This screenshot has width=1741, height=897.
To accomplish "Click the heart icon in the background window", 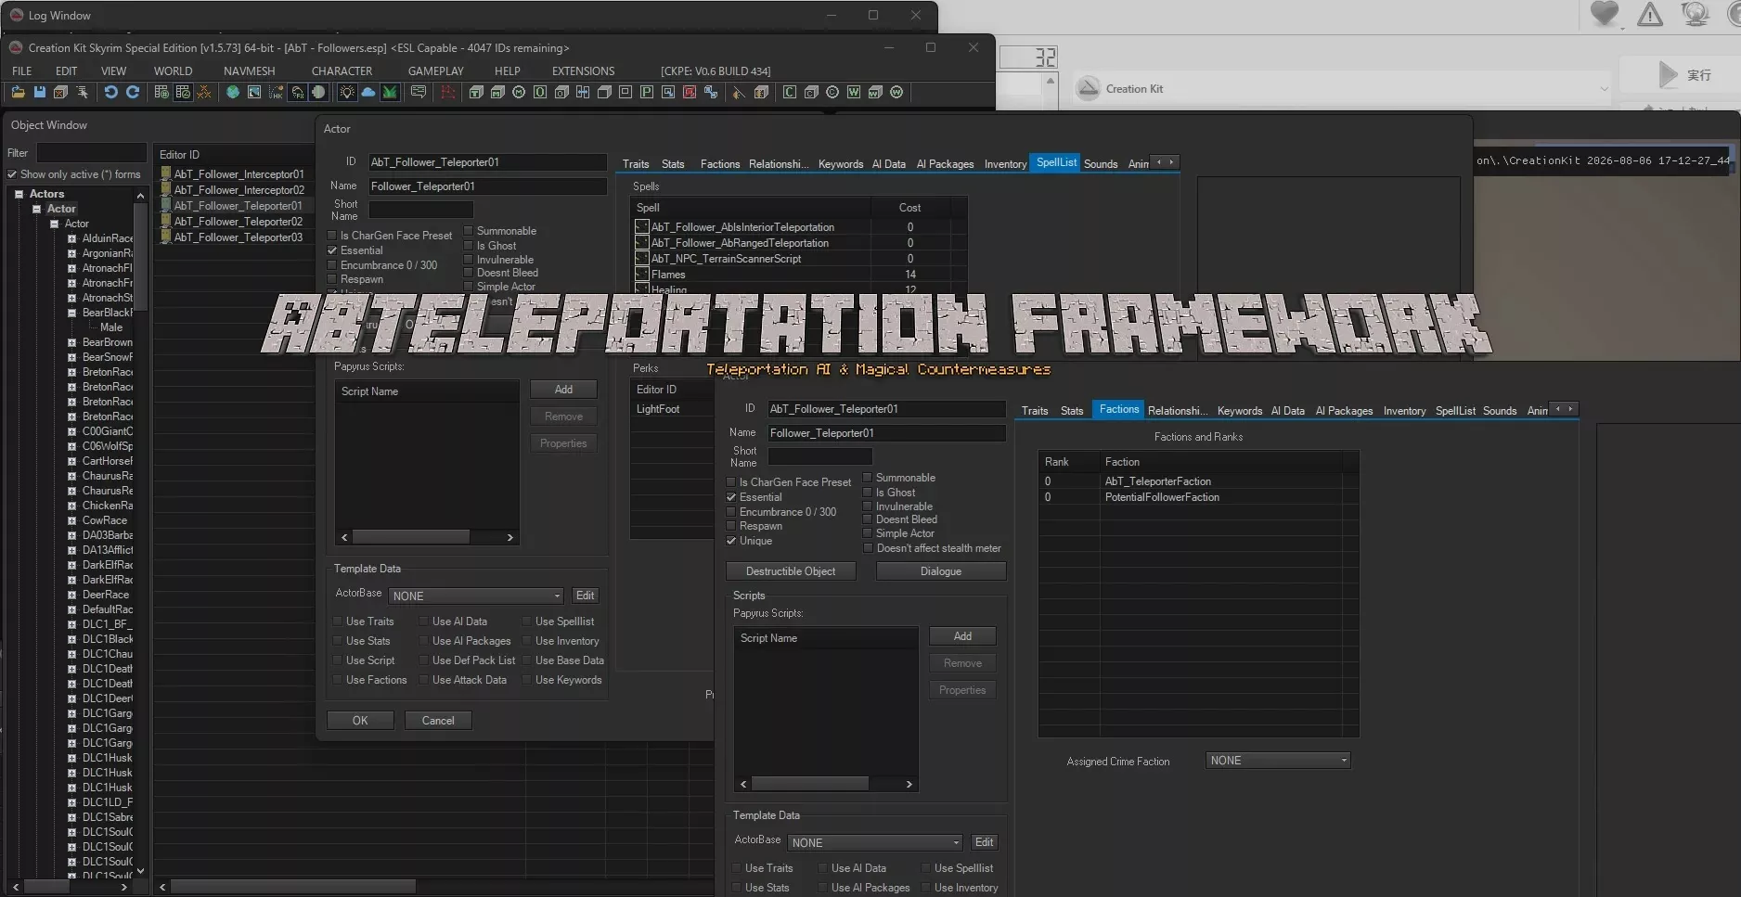I will [x=1604, y=14].
